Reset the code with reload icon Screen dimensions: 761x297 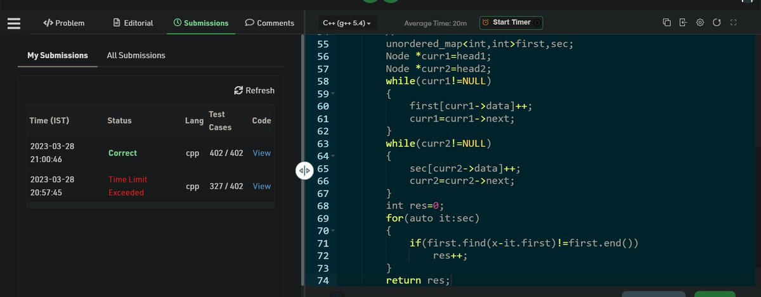pos(717,23)
